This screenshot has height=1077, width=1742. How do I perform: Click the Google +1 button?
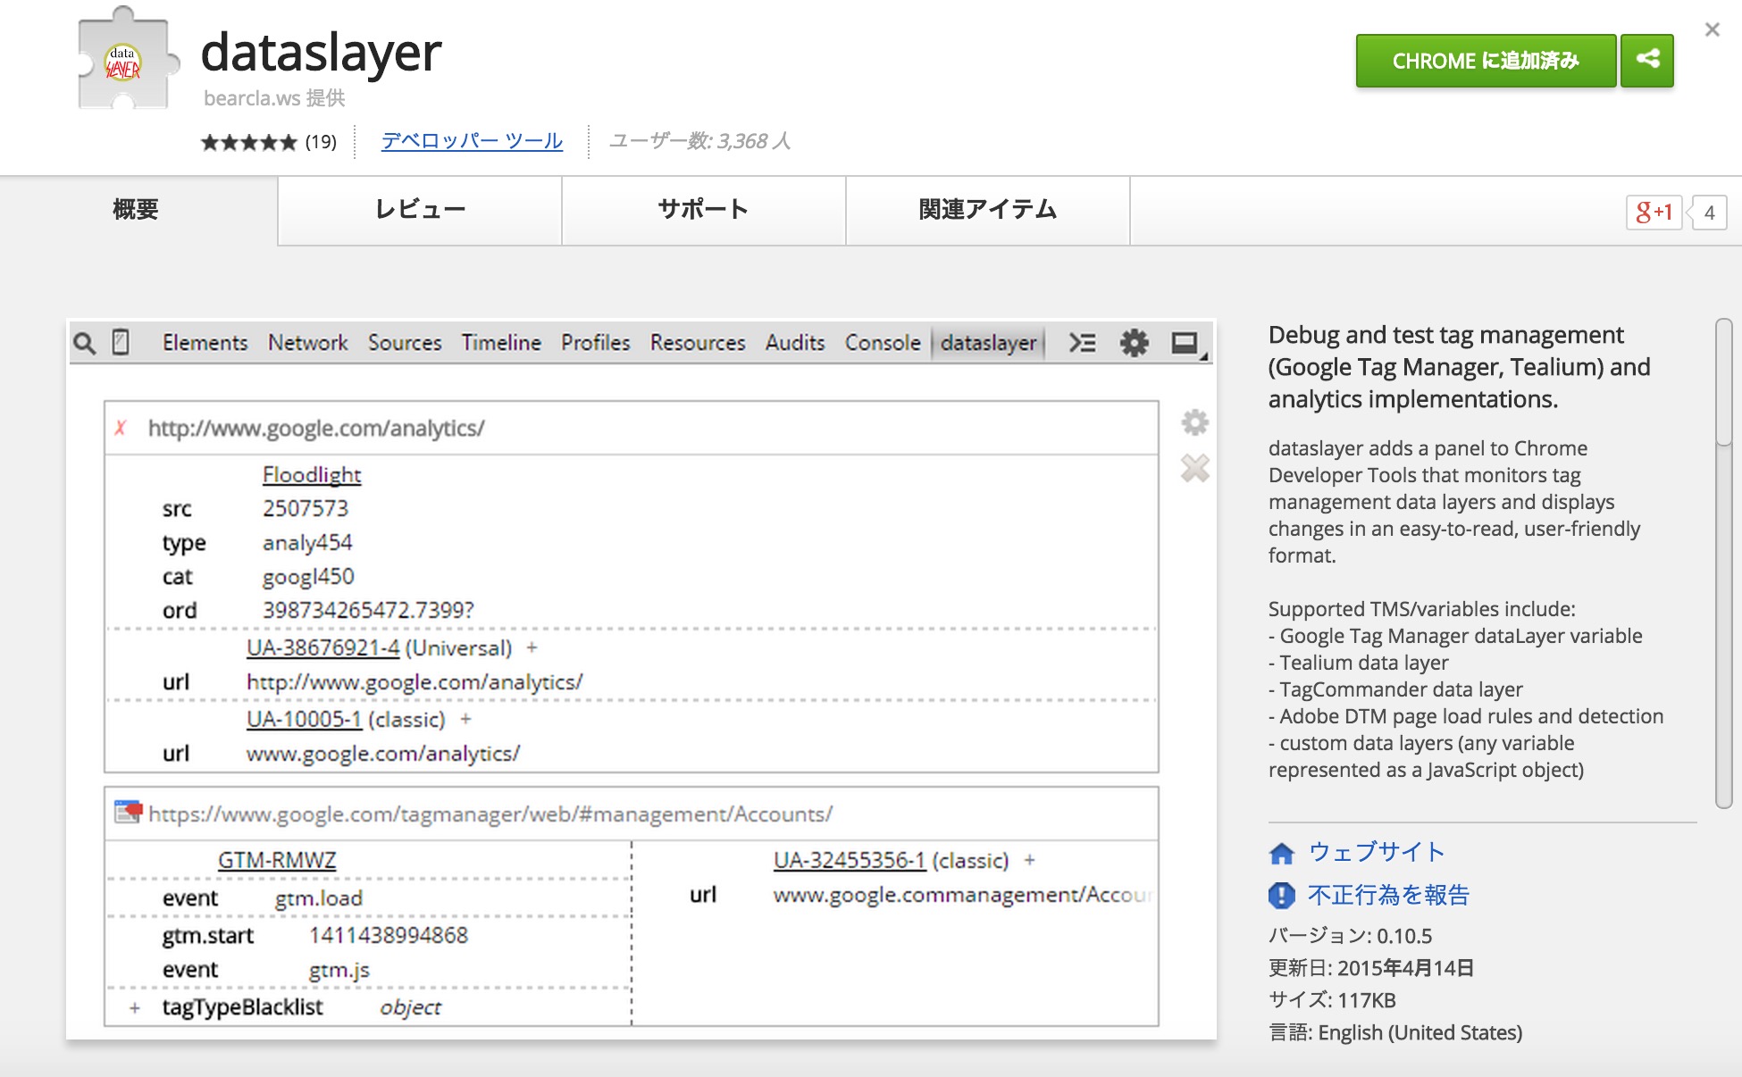click(x=1654, y=213)
